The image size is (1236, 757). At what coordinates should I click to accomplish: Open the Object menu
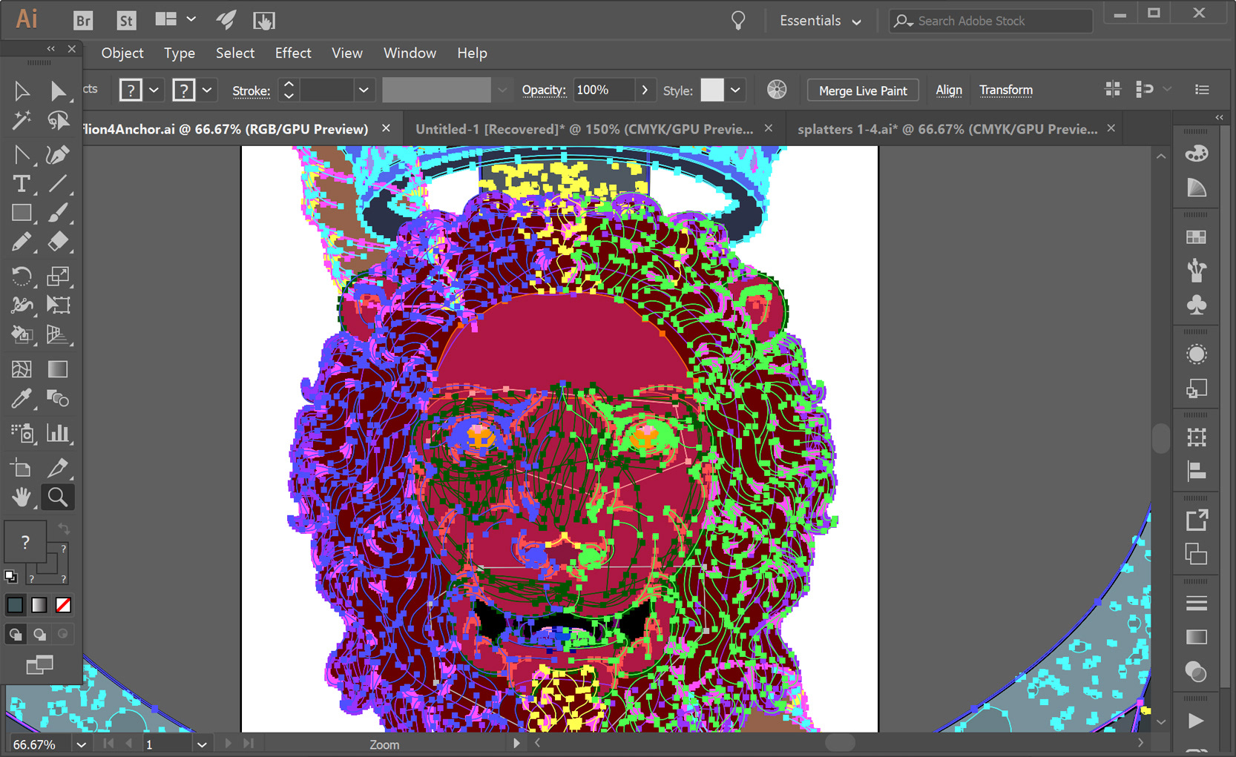tap(122, 53)
